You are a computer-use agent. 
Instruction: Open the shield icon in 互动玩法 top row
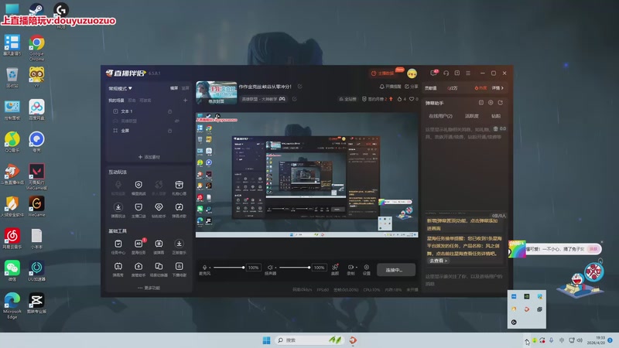pos(139,185)
